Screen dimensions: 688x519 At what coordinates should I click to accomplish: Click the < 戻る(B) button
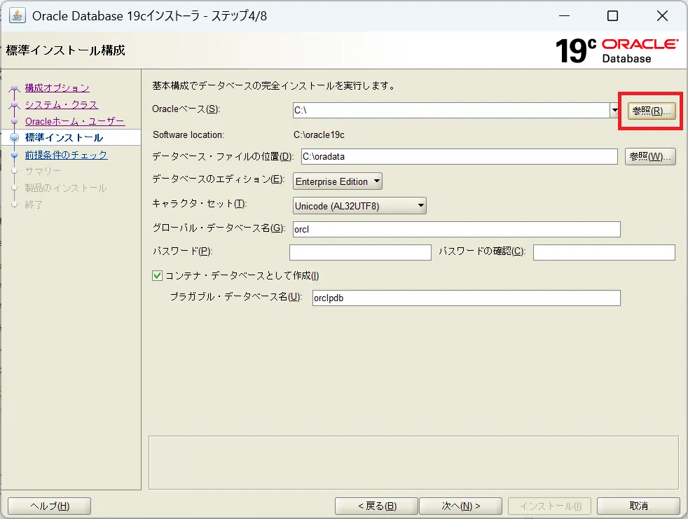click(376, 506)
